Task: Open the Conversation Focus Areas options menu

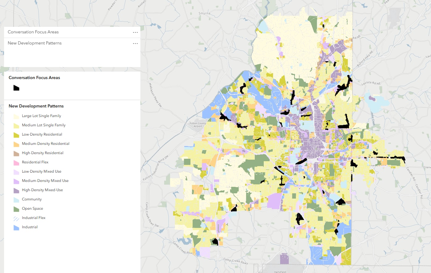Action: (x=135, y=32)
